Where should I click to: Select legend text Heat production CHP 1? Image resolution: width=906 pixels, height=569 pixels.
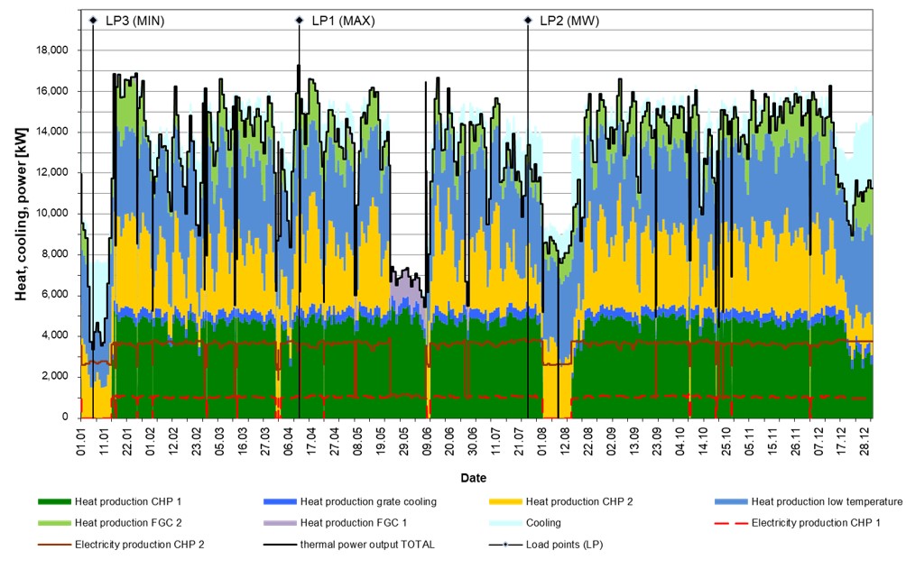(128, 502)
